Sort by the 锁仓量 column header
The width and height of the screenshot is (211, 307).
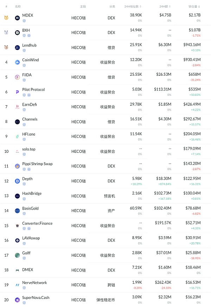(x=194, y=7)
